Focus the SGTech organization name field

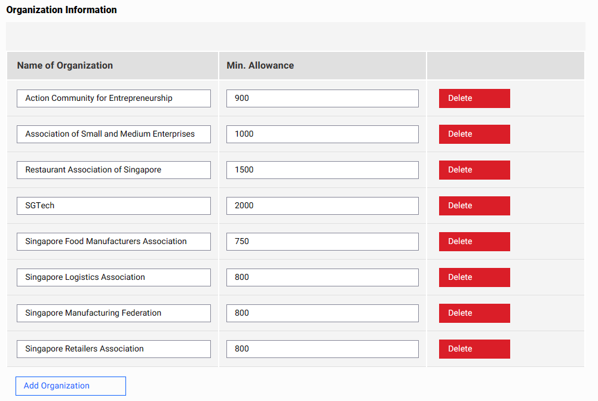(x=114, y=206)
